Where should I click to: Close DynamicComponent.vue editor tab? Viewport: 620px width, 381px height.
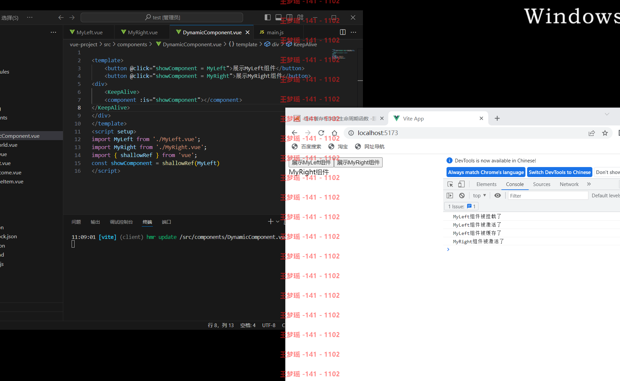tap(247, 32)
